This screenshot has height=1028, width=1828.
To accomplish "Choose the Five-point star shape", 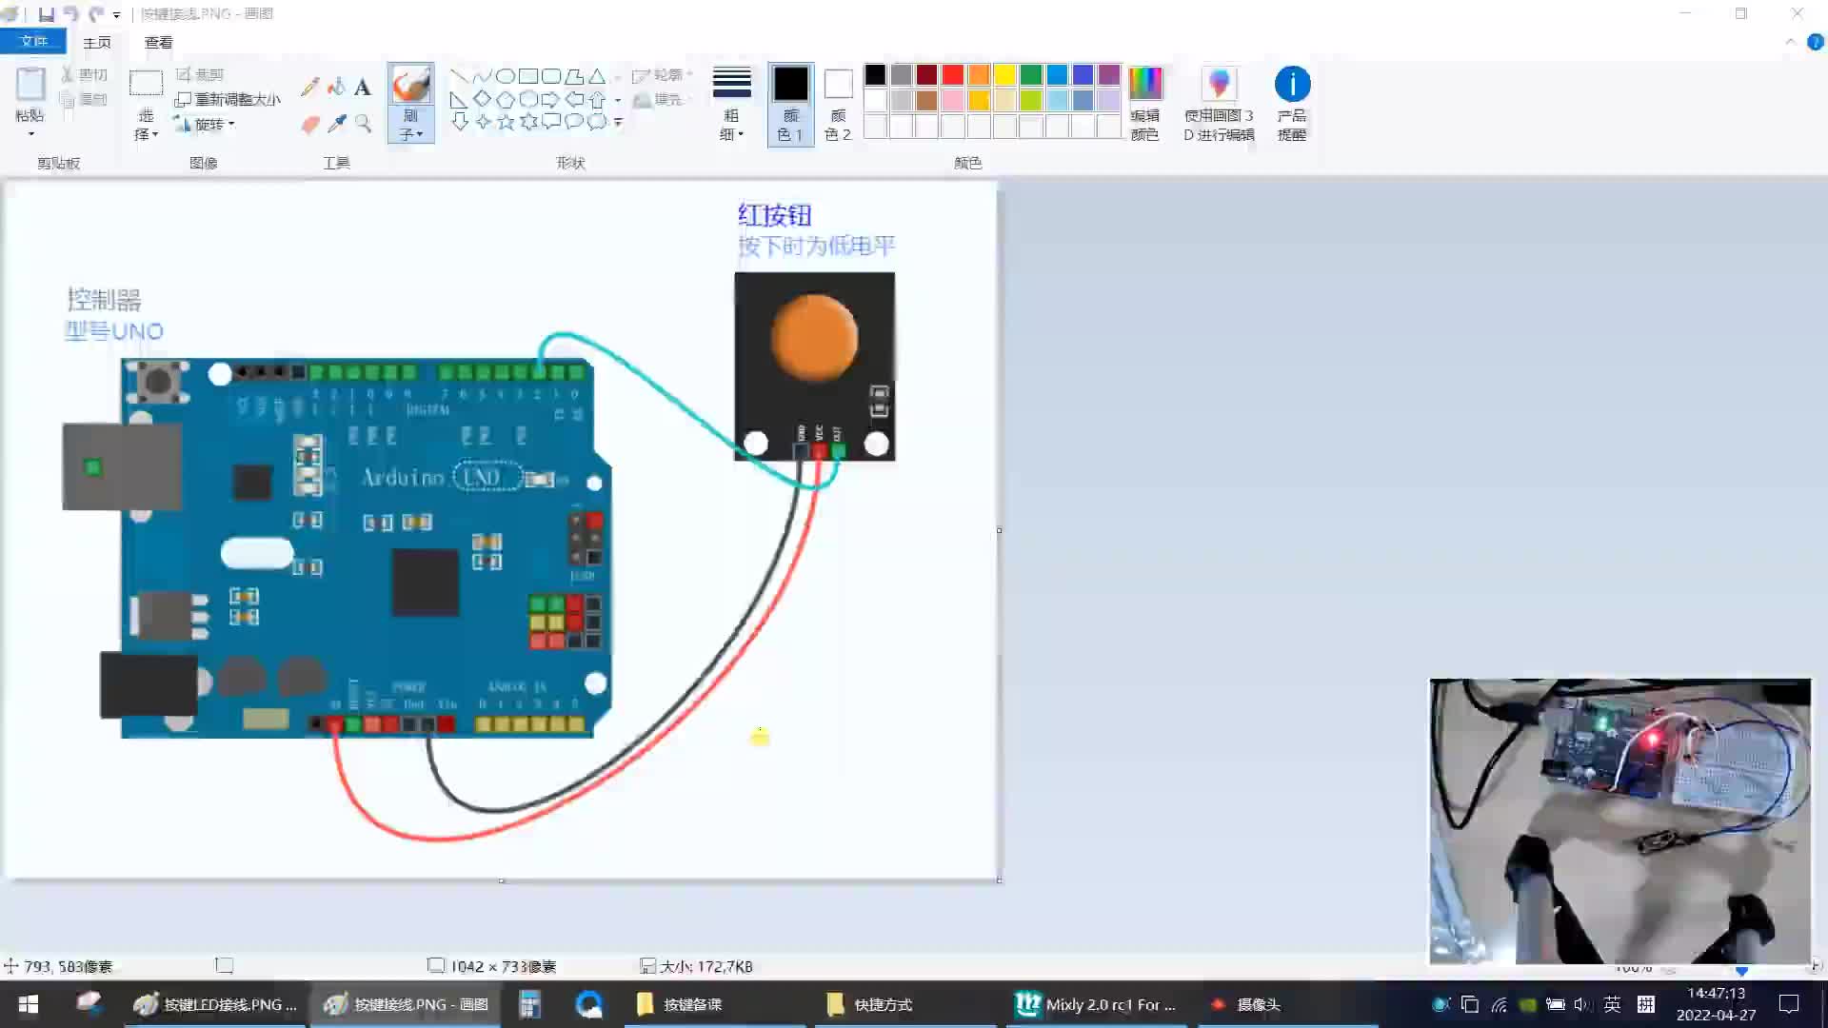I will (506, 122).
